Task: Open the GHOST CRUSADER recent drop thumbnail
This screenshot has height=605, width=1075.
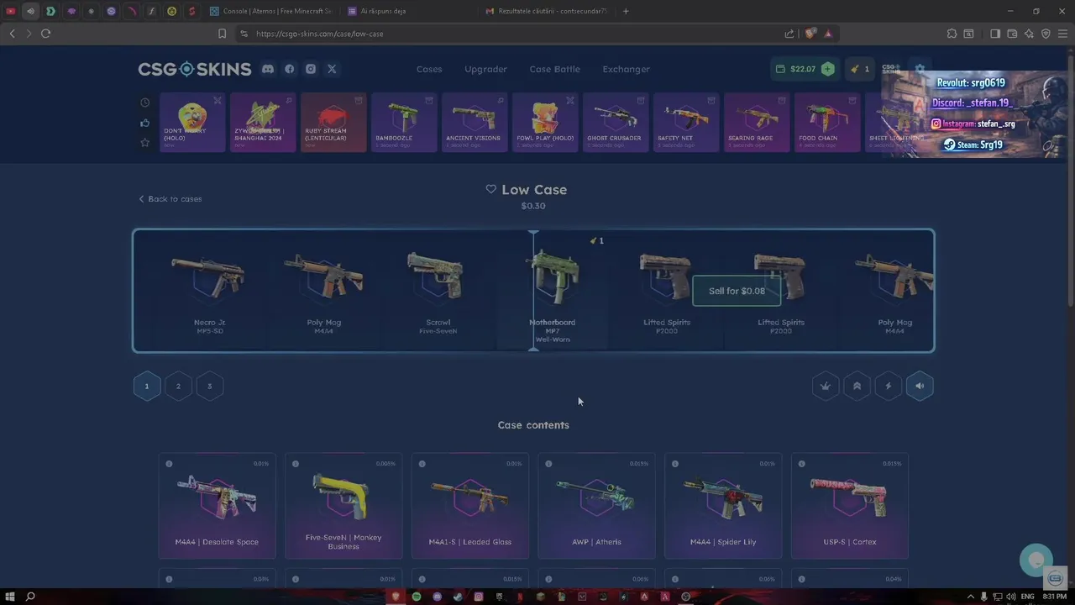Action: pyautogui.click(x=615, y=123)
